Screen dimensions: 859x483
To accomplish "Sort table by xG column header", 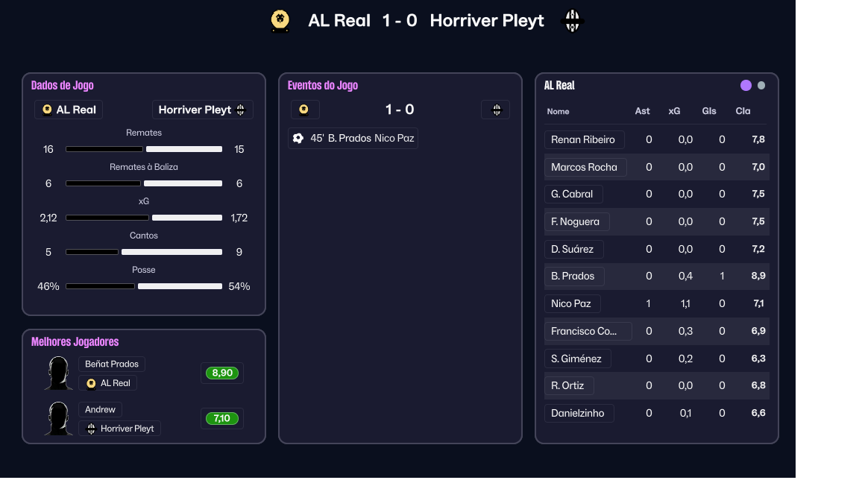I will pyautogui.click(x=674, y=111).
